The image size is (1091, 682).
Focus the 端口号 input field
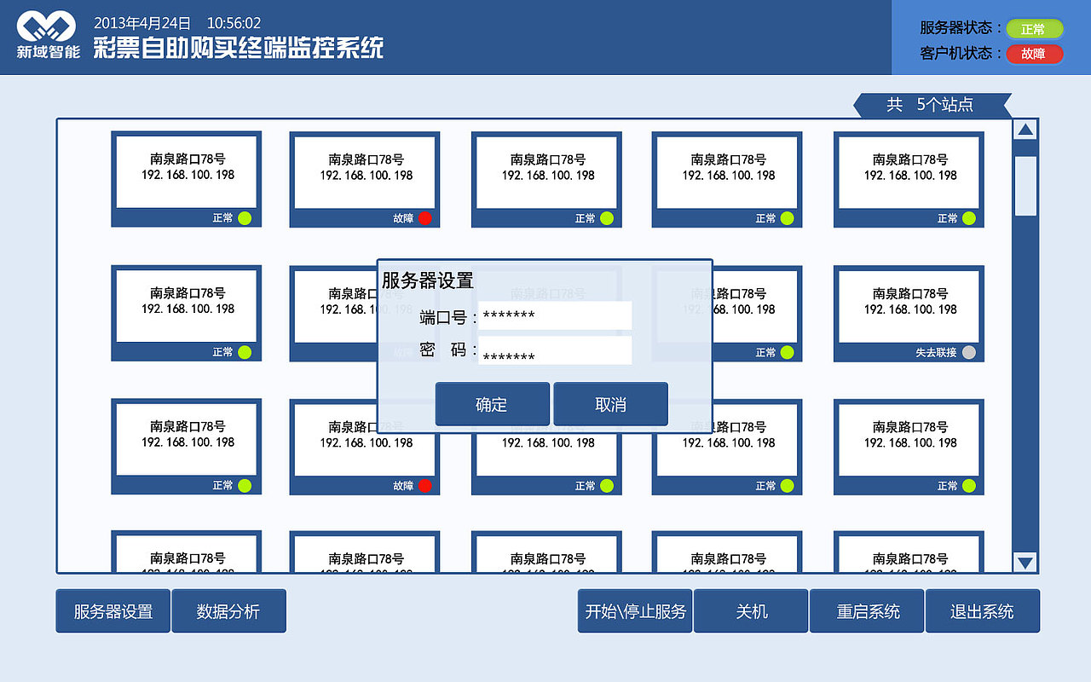tap(555, 315)
